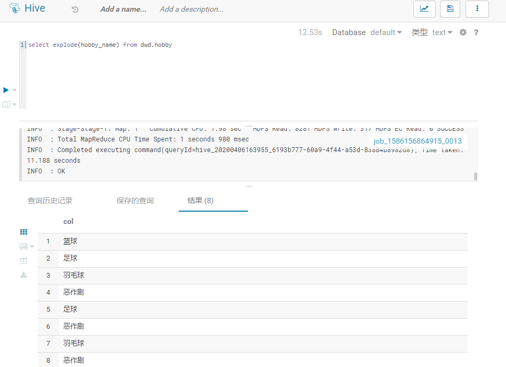The width and height of the screenshot is (506, 367).
Task: Open the settings gear icon
Action: click(463, 32)
